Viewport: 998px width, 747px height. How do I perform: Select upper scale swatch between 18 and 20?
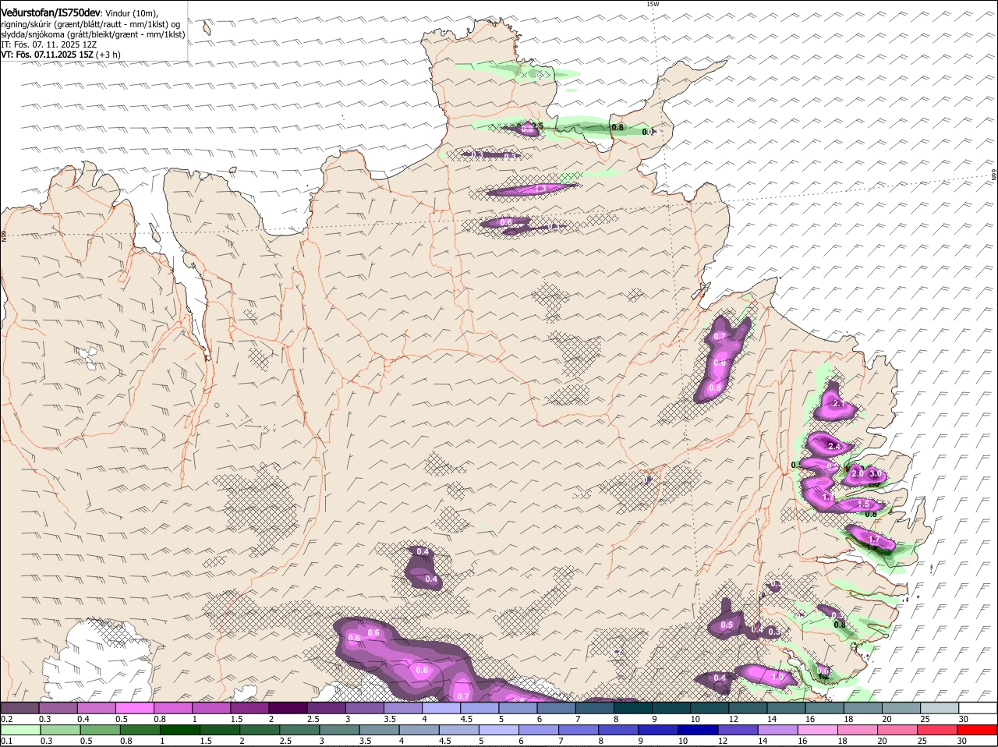864,708
